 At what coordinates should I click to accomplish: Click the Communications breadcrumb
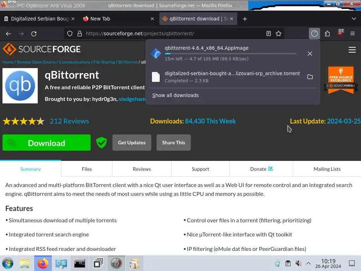(75, 62)
